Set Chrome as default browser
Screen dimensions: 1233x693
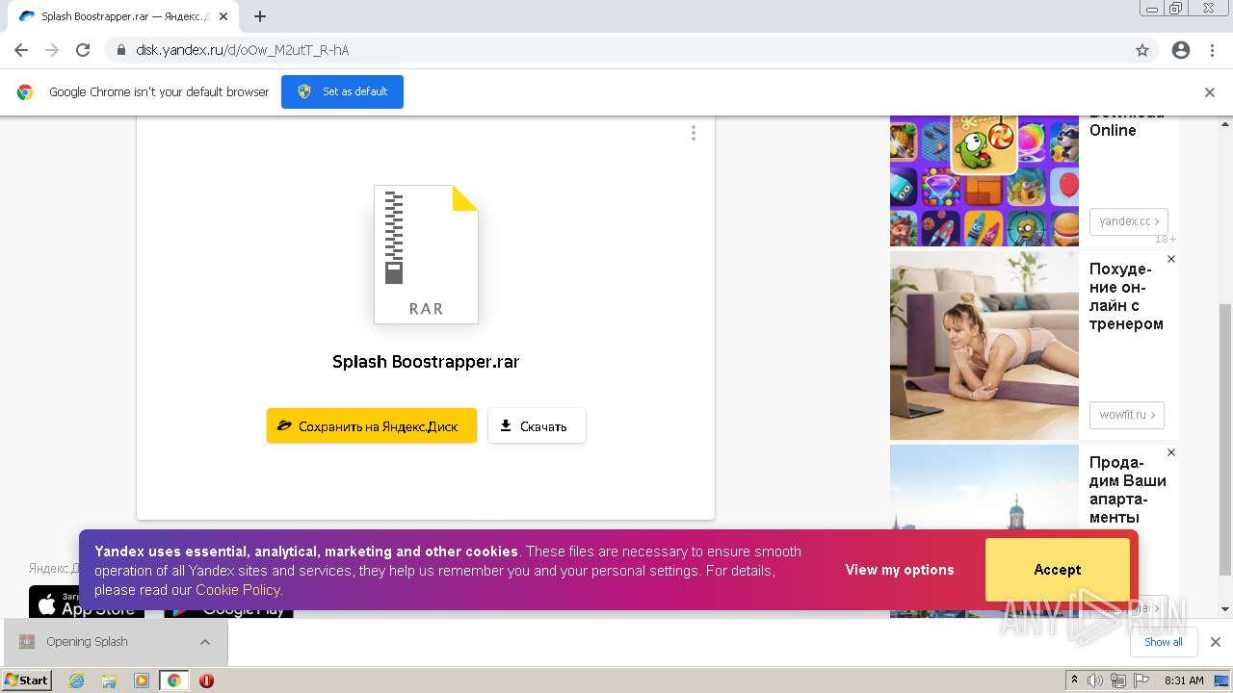[342, 91]
